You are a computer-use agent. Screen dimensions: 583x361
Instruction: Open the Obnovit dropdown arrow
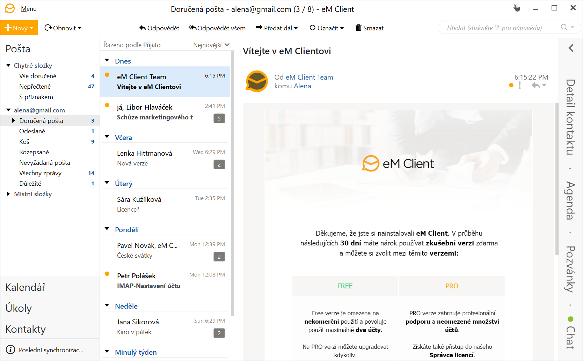pyautogui.click(x=80, y=28)
